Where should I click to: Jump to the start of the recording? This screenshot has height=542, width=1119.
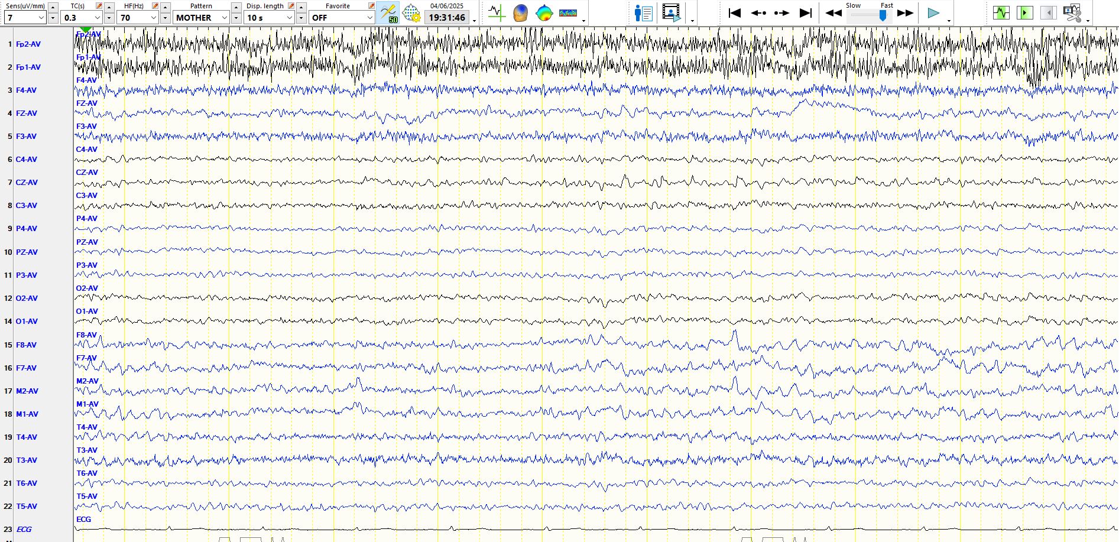(735, 13)
